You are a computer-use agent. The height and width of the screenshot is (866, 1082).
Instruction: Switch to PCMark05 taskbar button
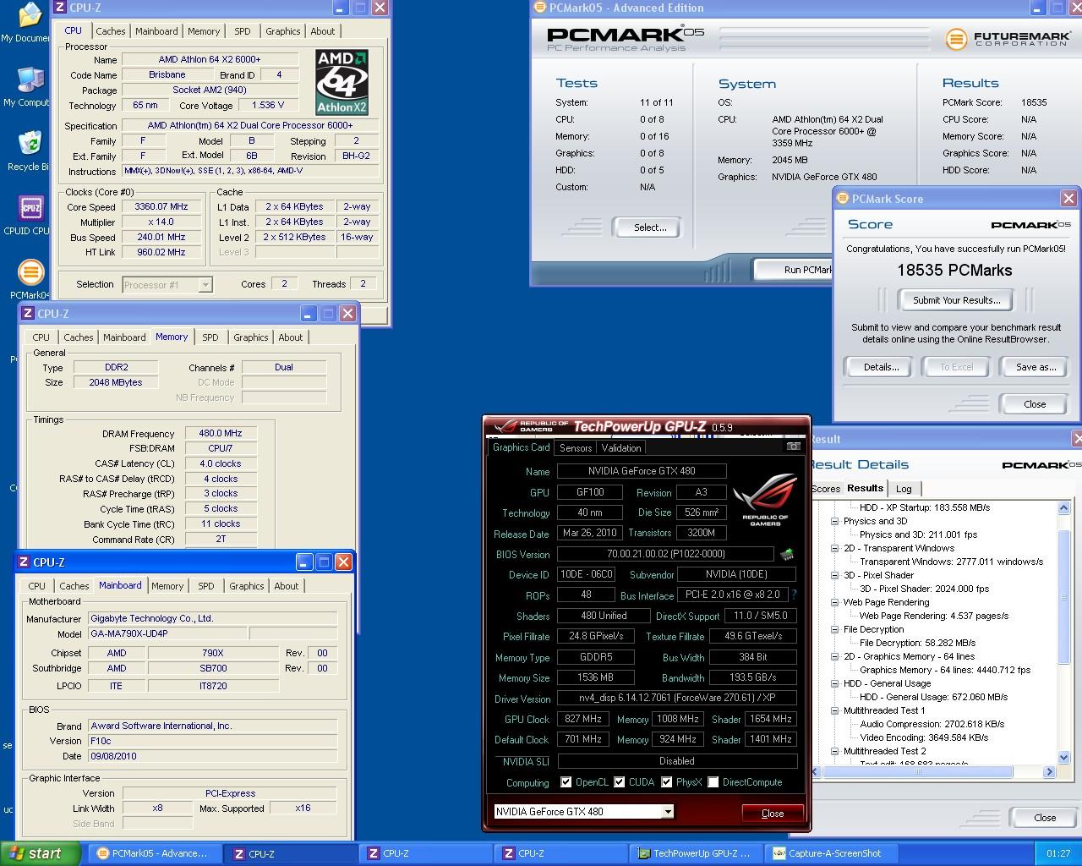tap(154, 853)
